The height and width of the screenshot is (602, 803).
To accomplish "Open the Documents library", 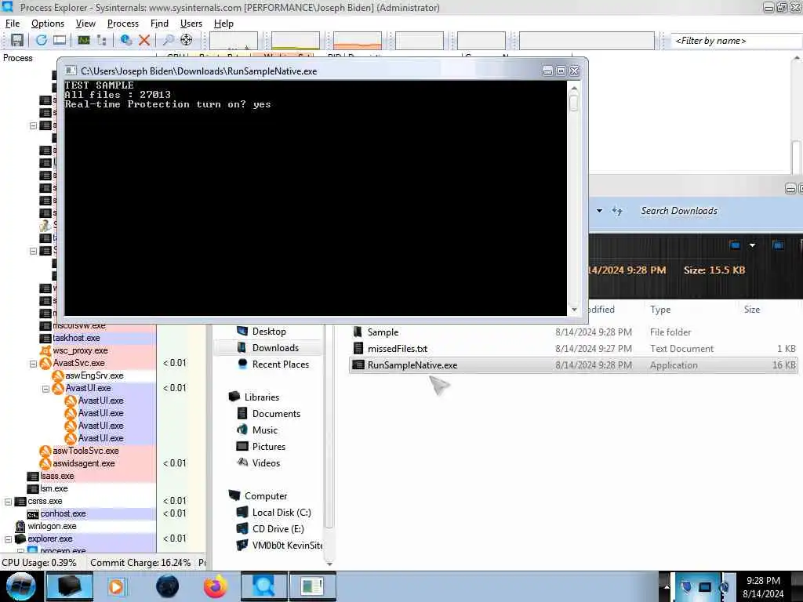I will [x=276, y=413].
